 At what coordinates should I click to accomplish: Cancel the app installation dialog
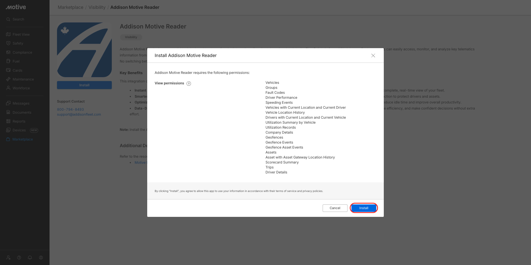coord(335,208)
